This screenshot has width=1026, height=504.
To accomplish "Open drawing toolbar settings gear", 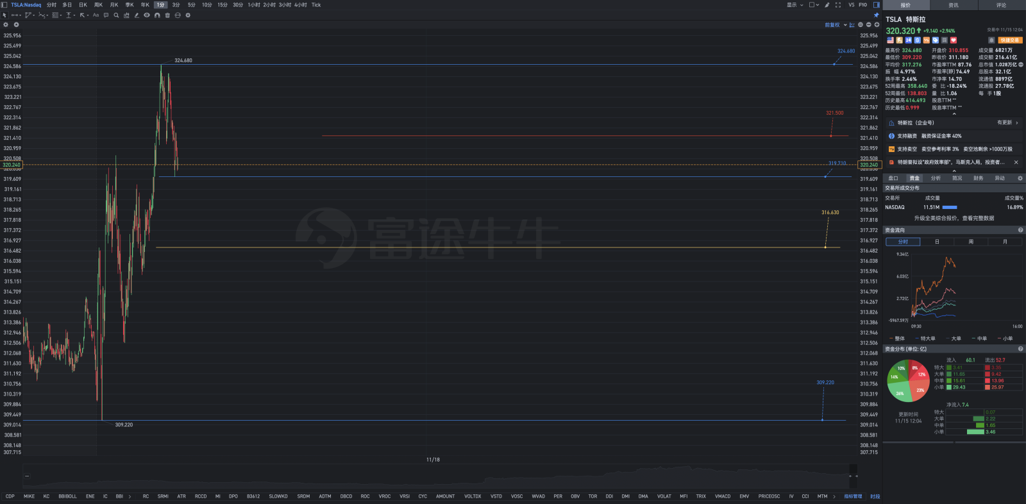I will coord(188,15).
